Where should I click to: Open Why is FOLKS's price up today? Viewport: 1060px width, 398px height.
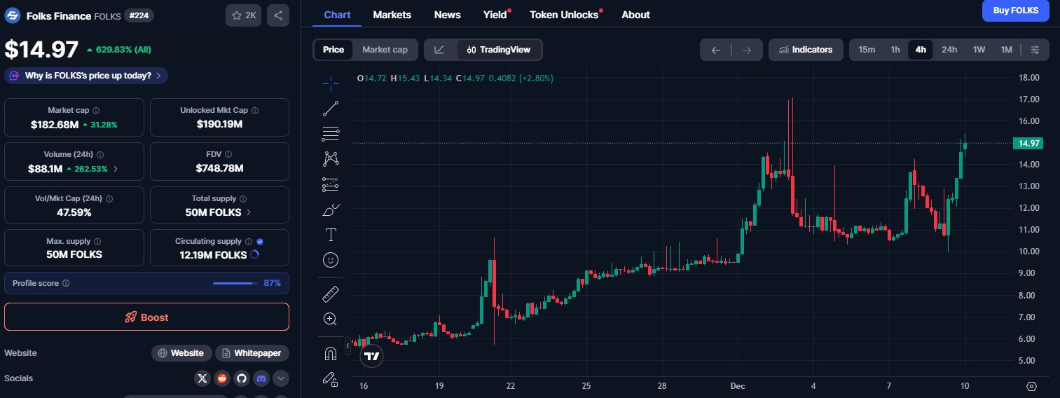point(86,76)
